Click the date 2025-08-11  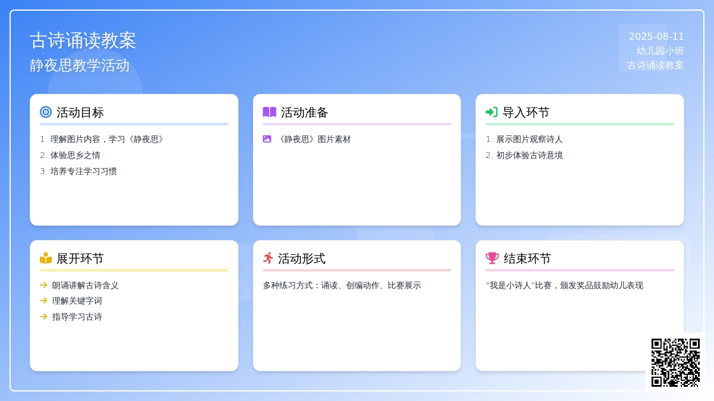point(656,36)
